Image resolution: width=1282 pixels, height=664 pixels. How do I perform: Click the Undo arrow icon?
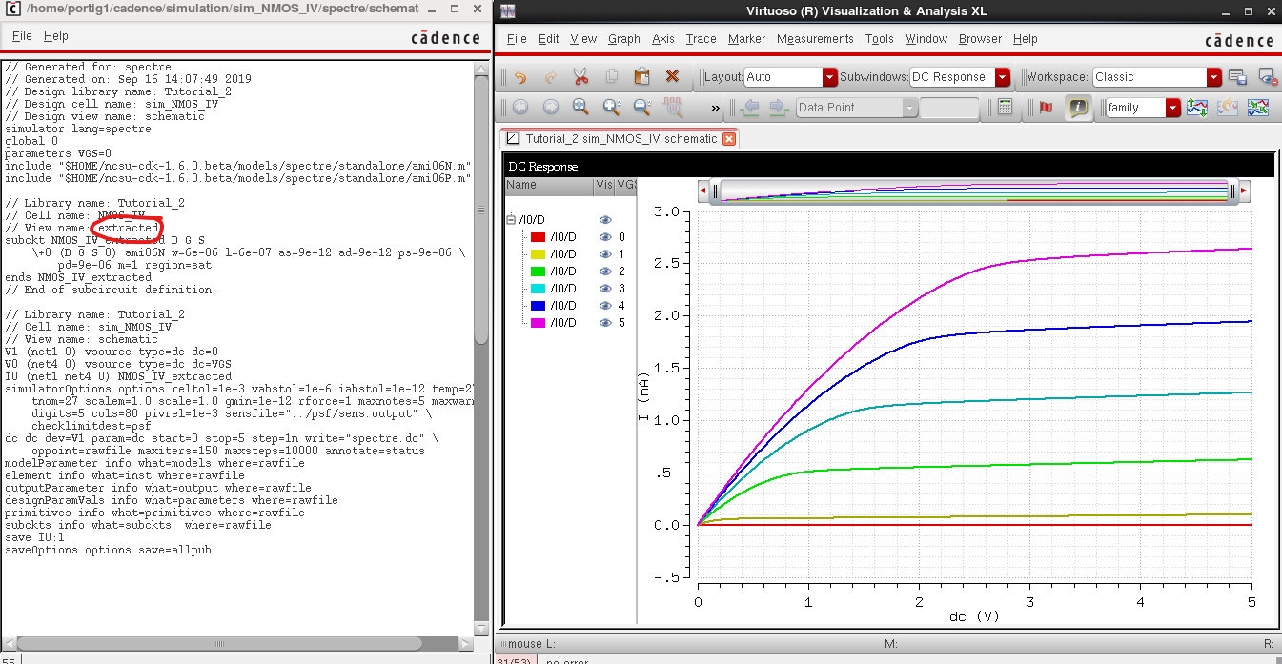[x=519, y=77]
